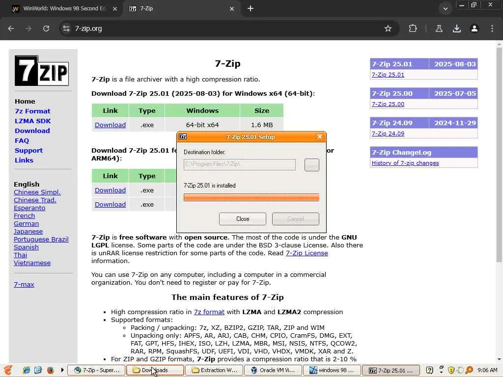This screenshot has width=503, height=377.
Task: Click the orange installation progress bar
Action: 251,197
